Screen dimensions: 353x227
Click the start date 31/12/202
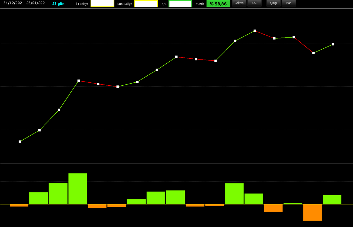(13, 3)
